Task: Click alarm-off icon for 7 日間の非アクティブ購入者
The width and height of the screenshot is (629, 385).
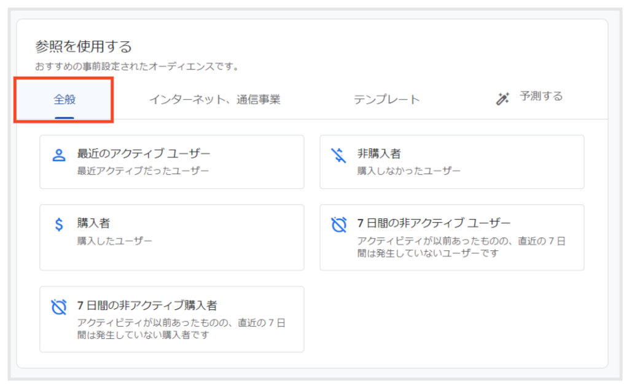Action: point(59,307)
